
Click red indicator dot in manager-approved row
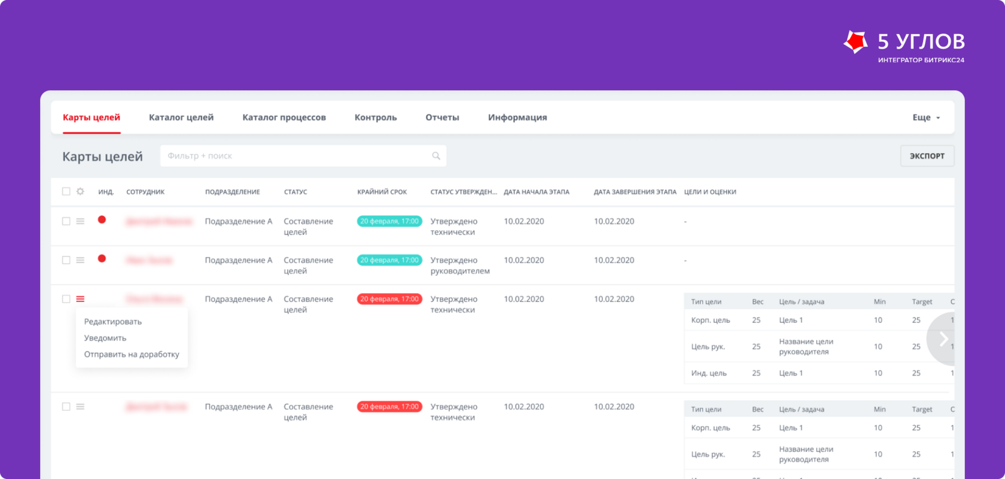point(102,258)
